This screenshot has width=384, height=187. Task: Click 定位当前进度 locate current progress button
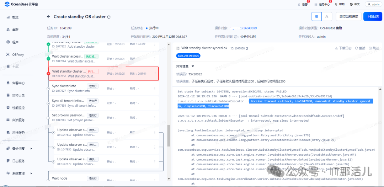tap(349, 17)
